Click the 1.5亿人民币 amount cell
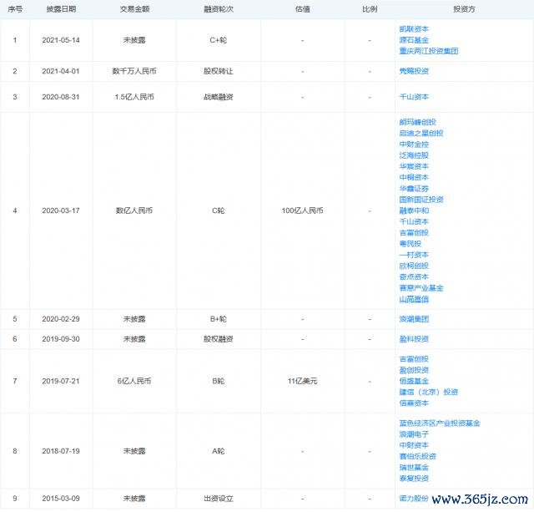534x512 pixels. coord(134,97)
